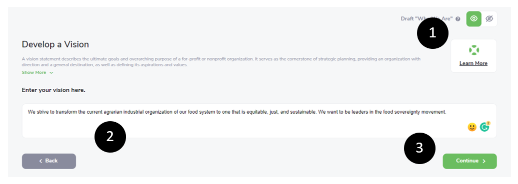Click the Enter your vision here label
The height and width of the screenshot is (184, 518).
tap(53, 90)
